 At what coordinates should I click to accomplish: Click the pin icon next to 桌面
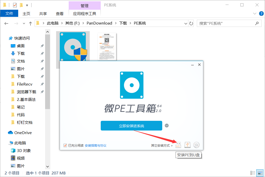click(x=42, y=46)
